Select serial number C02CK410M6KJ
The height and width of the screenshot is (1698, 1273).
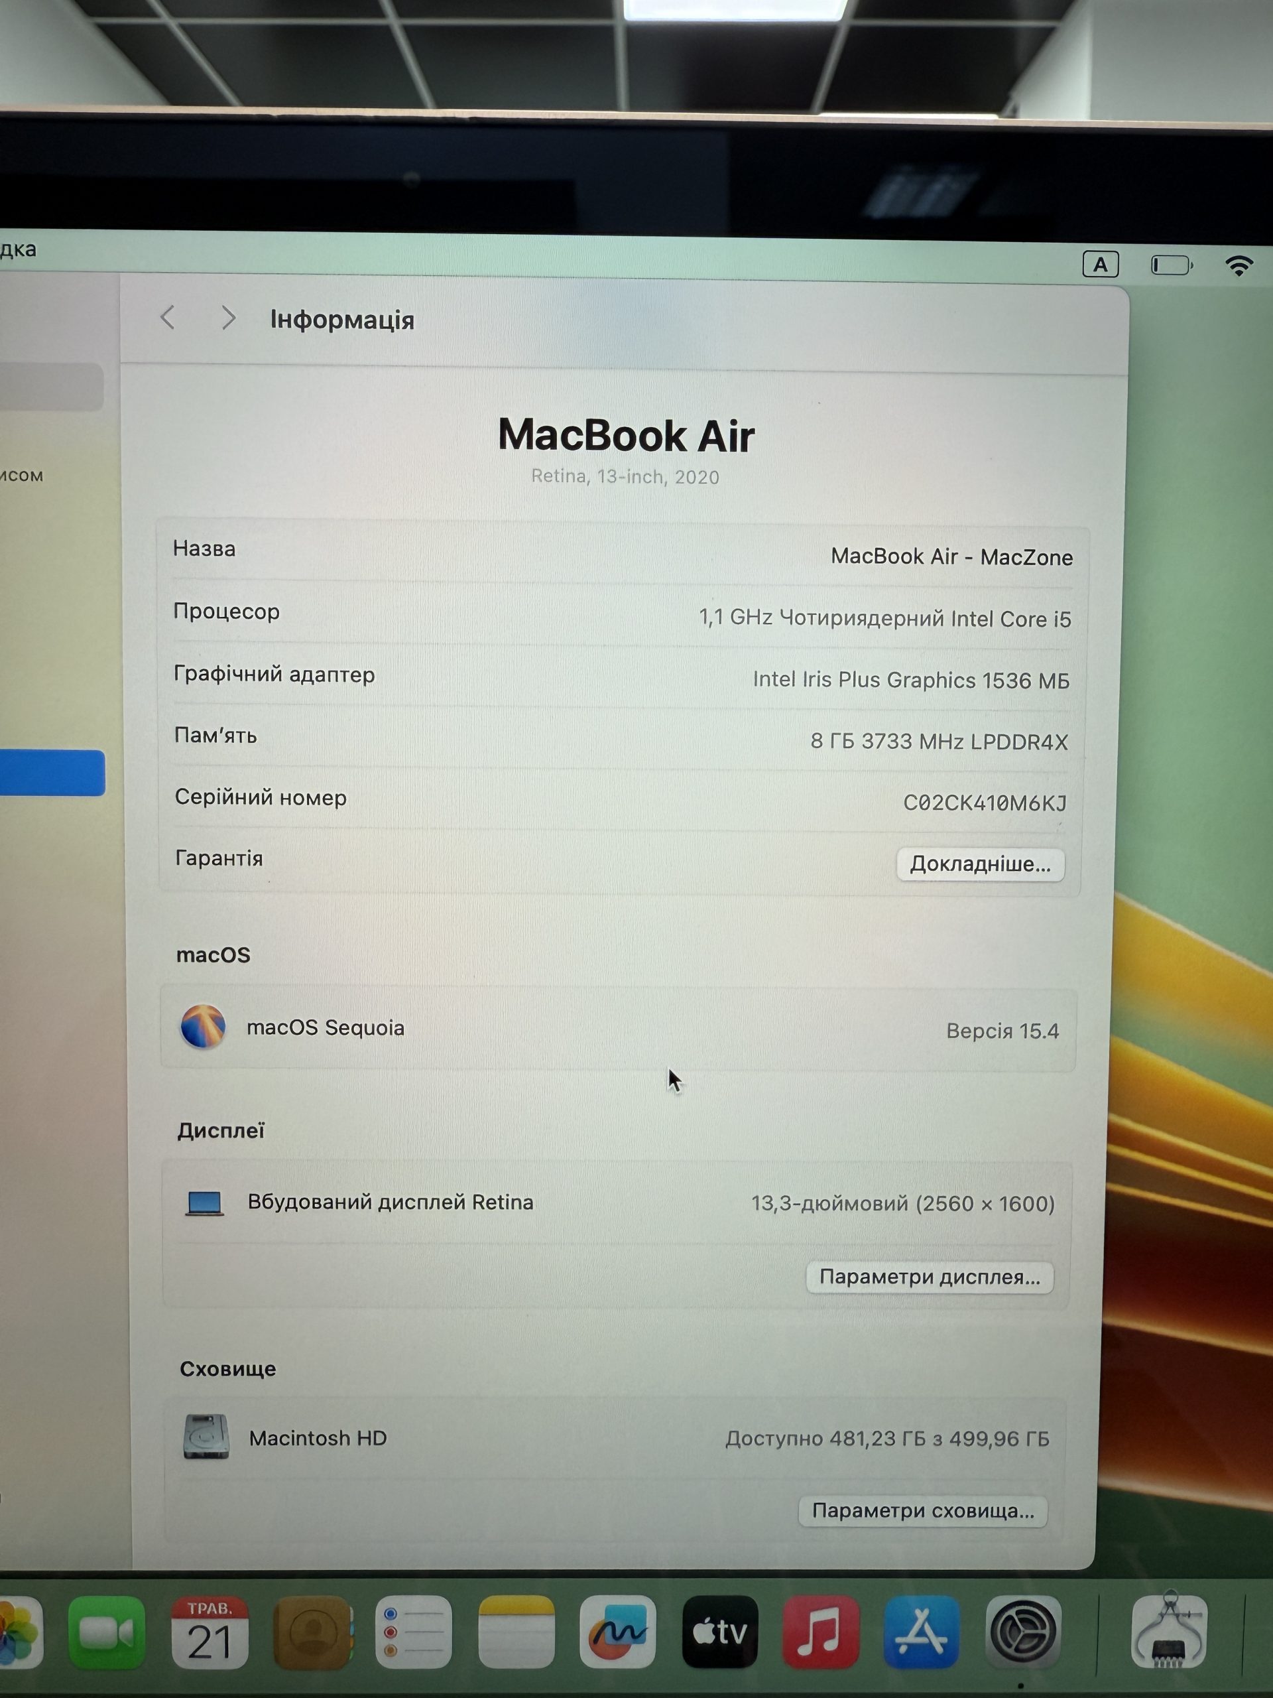pyautogui.click(x=985, y=803)
